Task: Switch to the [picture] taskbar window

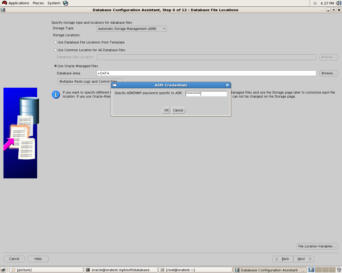Action: click(46, 270)
